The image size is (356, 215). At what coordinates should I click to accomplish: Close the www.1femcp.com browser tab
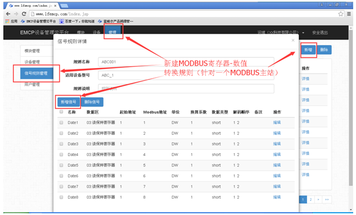pyautogui.click(x=55, y=6)
